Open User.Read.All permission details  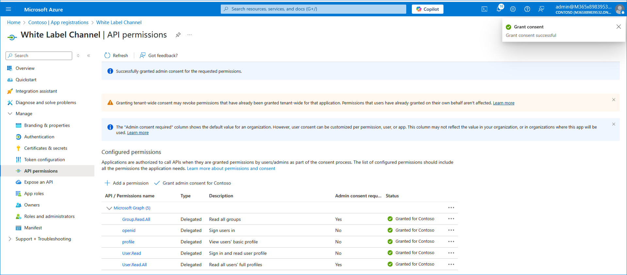(x=135, y=265)
